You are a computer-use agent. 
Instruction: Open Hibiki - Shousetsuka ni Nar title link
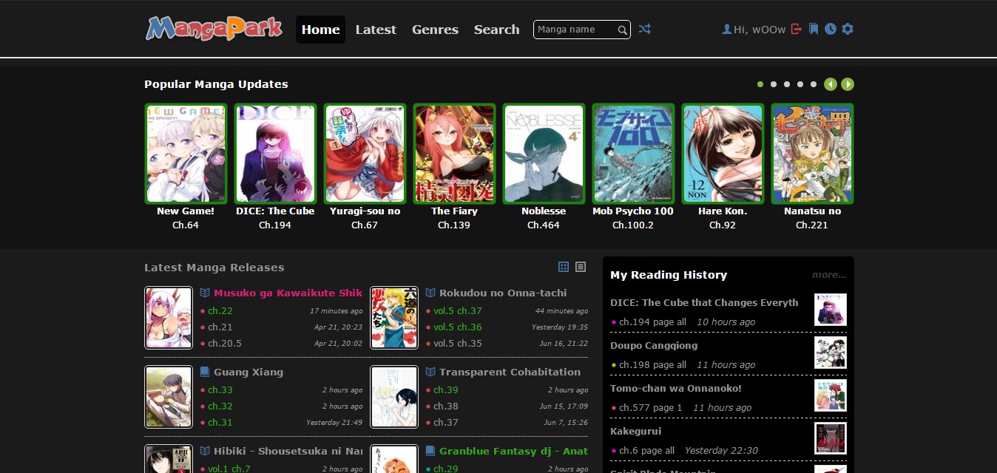click(288, 452)
